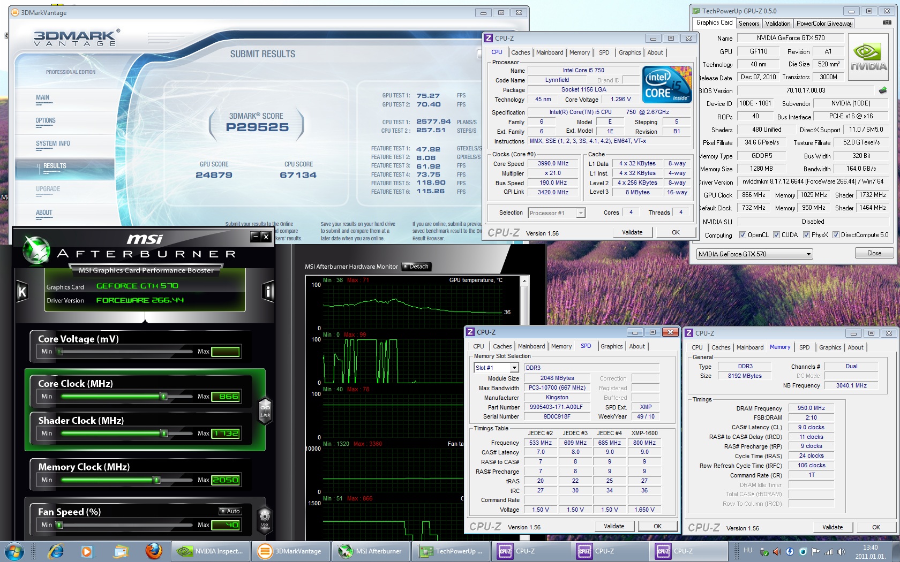900x562 pixels.
Task: Switch to the MSI Afterburner taskbar button
Action: tap(371, 551)
